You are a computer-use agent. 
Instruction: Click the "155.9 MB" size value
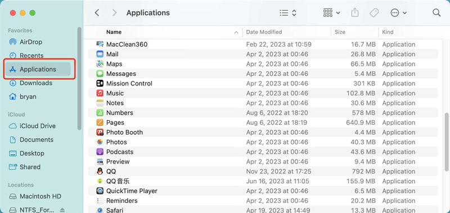pos(361,181)
